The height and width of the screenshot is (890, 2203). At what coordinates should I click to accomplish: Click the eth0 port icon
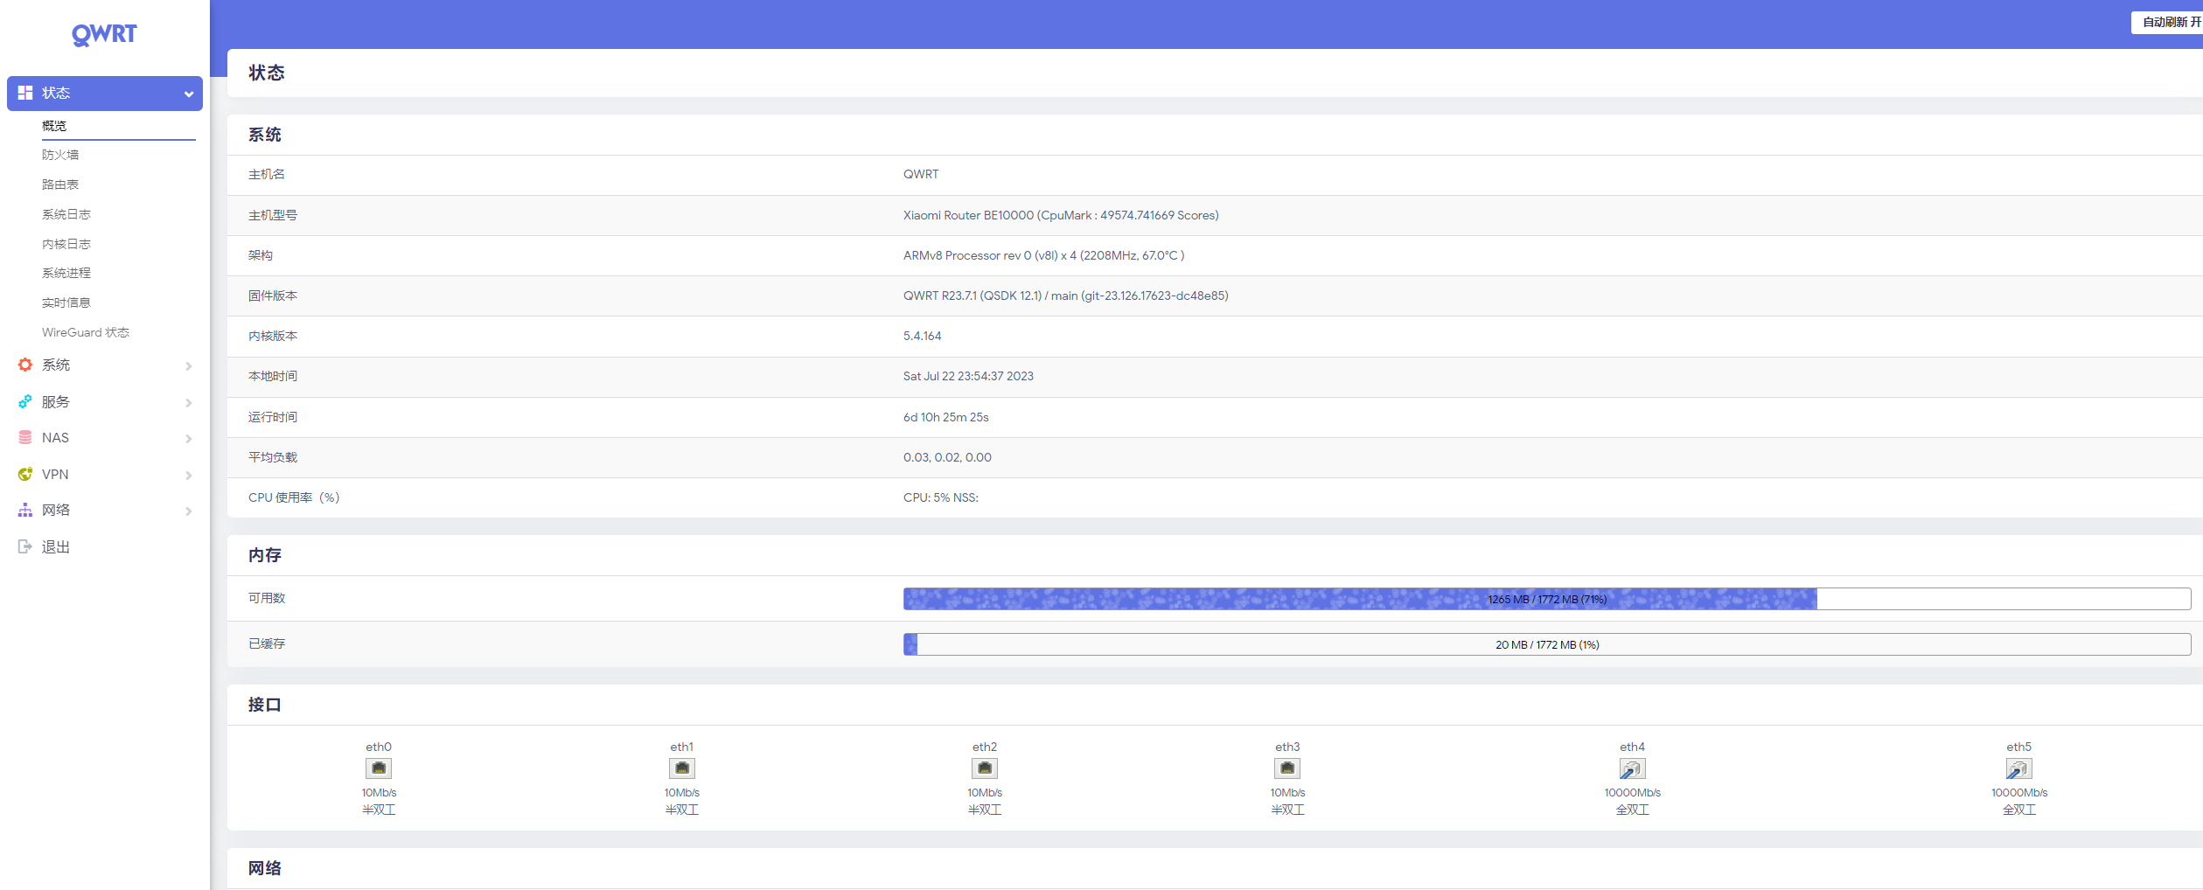(379, 768)
